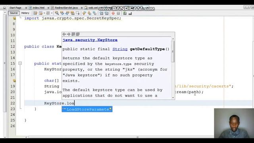The image size is (254, 143).
Task: Click left pane scroll up arrow
Action: (5, 12)
